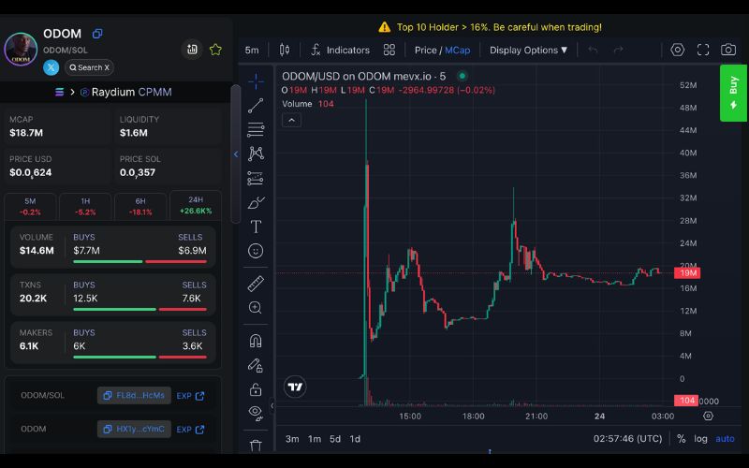The image size is (749, 468).
Task: Select the Fibonacci retracement tool
Action: 256,129
